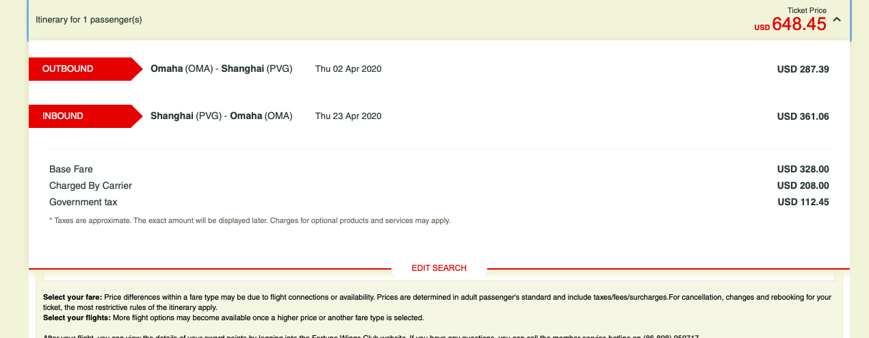This screenshot has height=338, width=869.
Task: Click the Government tax label
Action: tap(83, 202)
